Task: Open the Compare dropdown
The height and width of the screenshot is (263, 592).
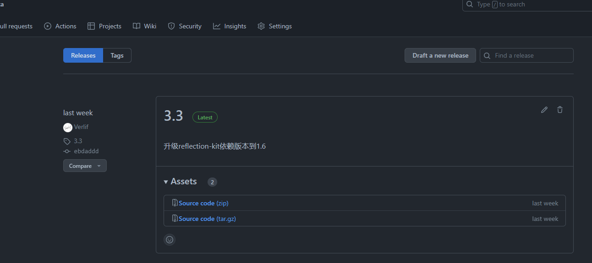Action: pos(85,166)
